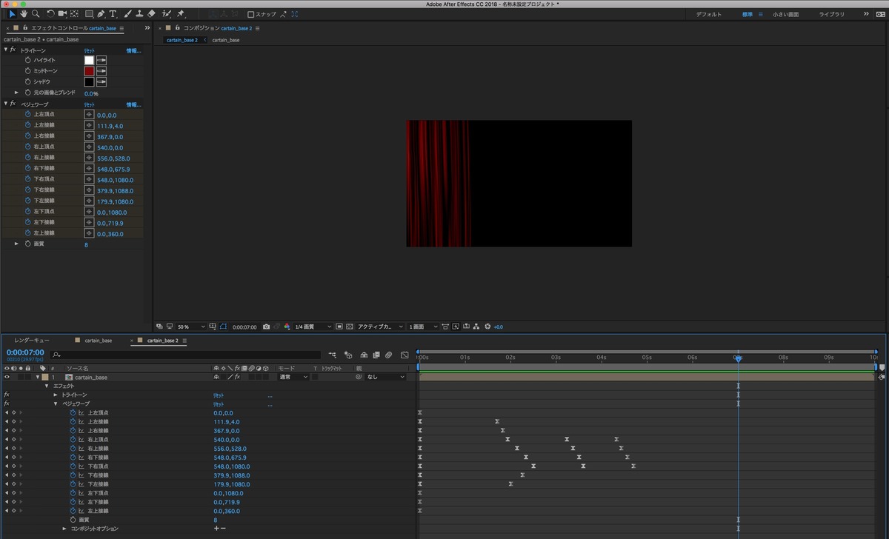
Task: Toggle the スナップ snapping checkbox
Action: (x=250, y=14)
